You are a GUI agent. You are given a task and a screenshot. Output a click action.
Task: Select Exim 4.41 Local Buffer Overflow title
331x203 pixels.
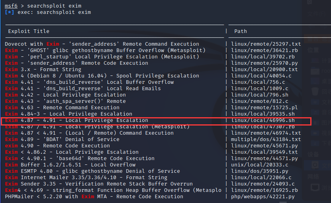pyautogui.click(x=89, y=82)
